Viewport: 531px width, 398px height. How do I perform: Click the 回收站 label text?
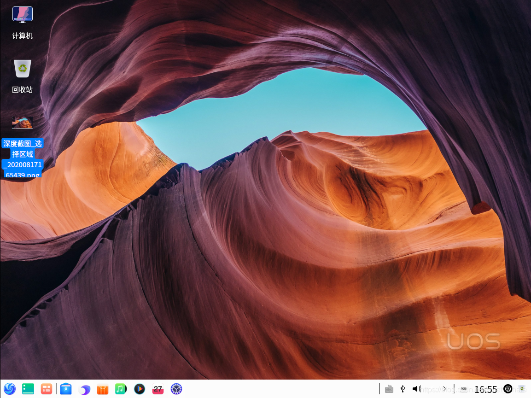click(23, 90)
